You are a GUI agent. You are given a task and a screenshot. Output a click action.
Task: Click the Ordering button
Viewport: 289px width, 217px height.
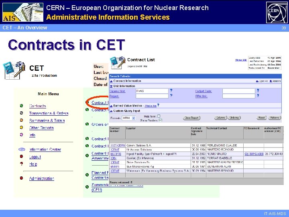[234, 118]
